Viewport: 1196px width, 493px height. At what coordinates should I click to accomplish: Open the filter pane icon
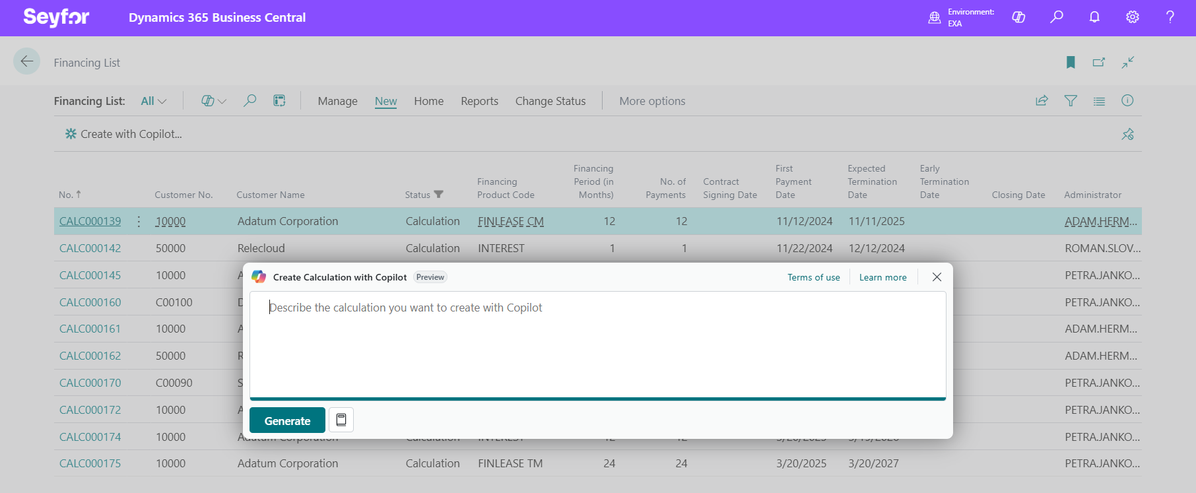1071,101
